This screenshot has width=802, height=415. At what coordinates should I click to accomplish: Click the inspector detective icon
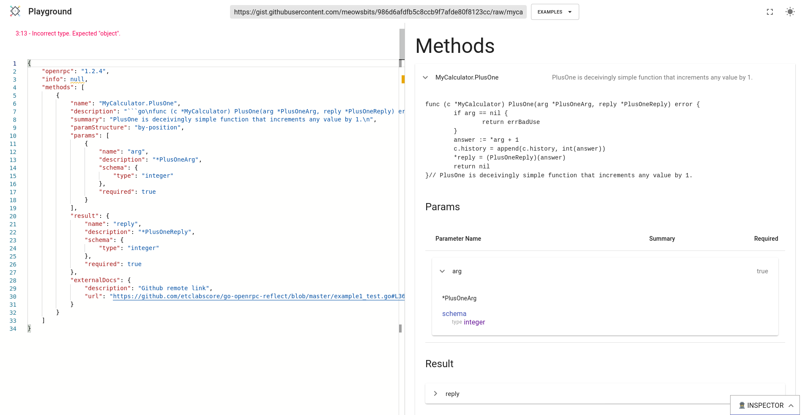(742, 405)
